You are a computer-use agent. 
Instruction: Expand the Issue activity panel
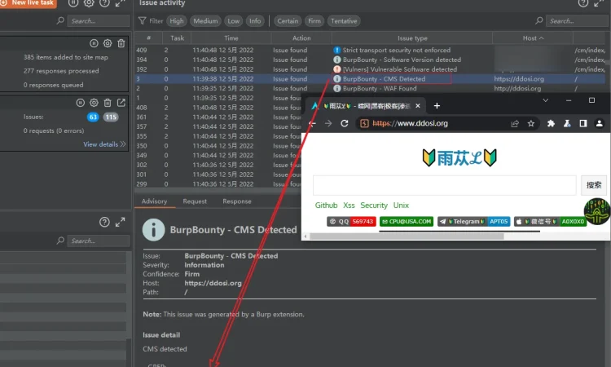coord(599,3)
